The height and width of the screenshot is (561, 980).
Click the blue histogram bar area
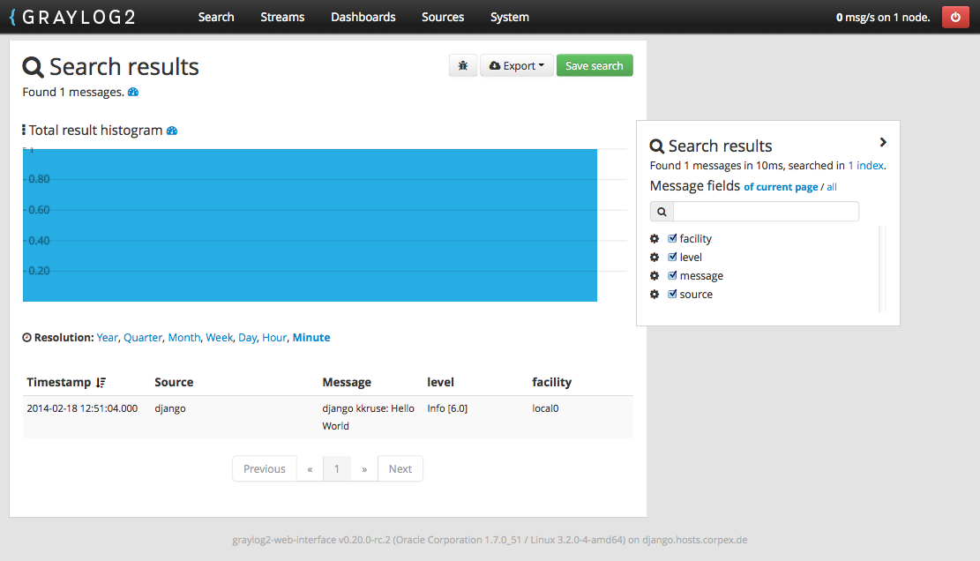click(310, 225)
